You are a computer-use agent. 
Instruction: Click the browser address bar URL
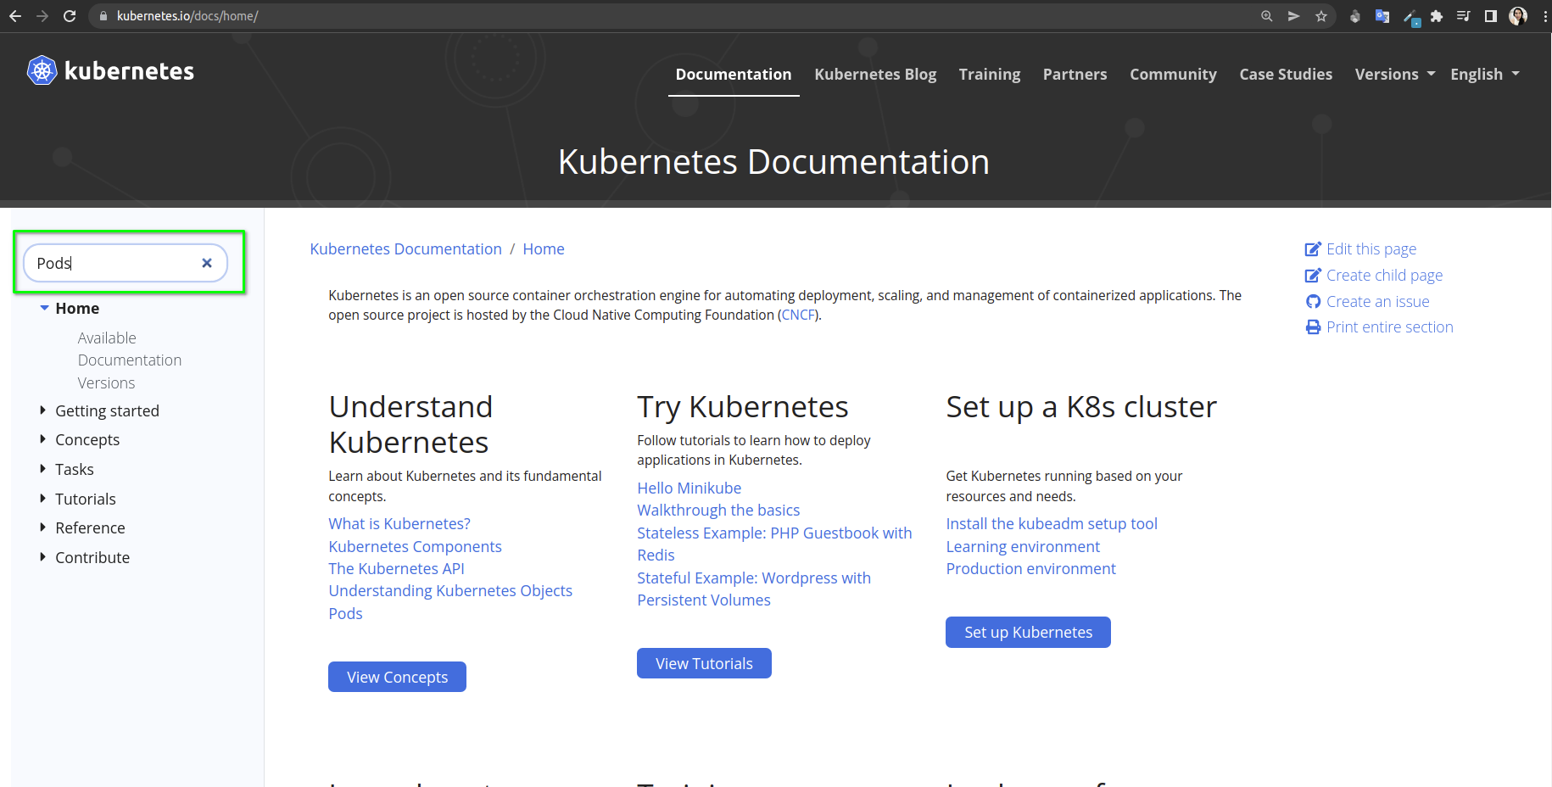point(187,16)
